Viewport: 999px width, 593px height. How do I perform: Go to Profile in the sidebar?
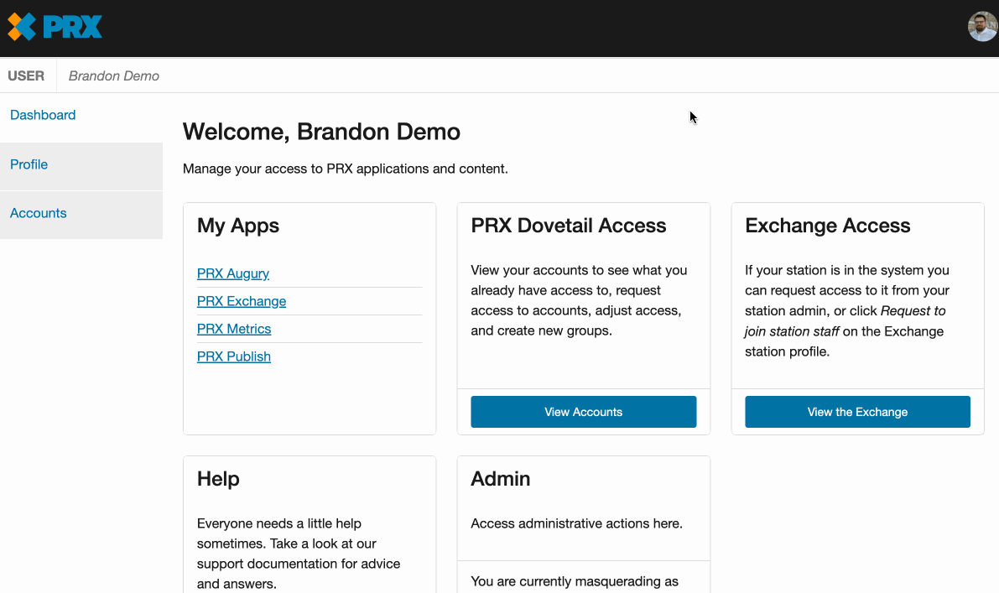click(29, 164)
